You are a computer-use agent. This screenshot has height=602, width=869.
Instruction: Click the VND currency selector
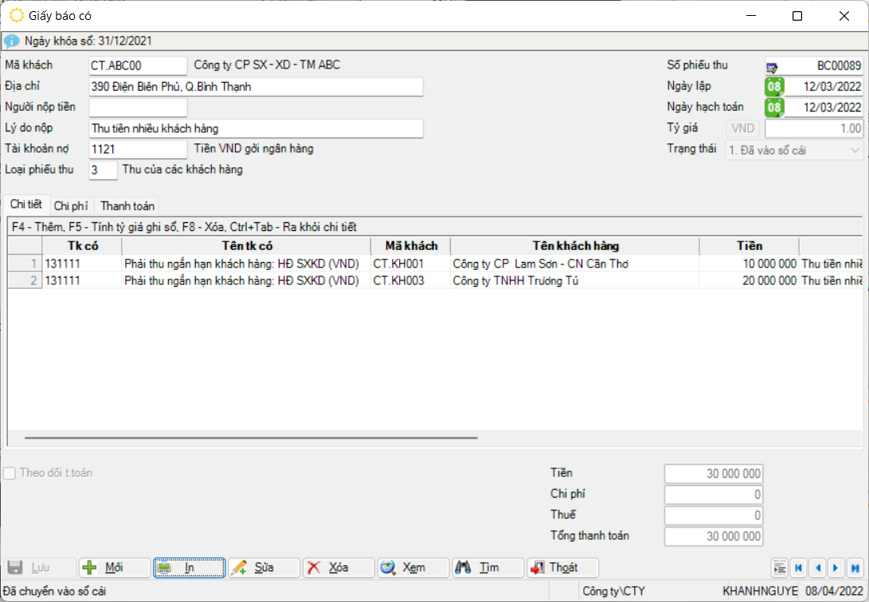point(742,128)
